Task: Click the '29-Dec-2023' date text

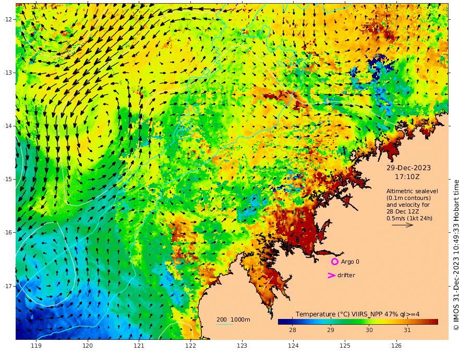Action: [408, 168]
